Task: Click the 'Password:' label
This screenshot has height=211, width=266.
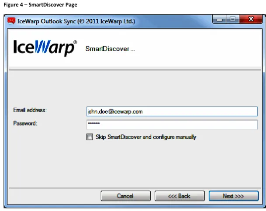Action: pos(25,123)
